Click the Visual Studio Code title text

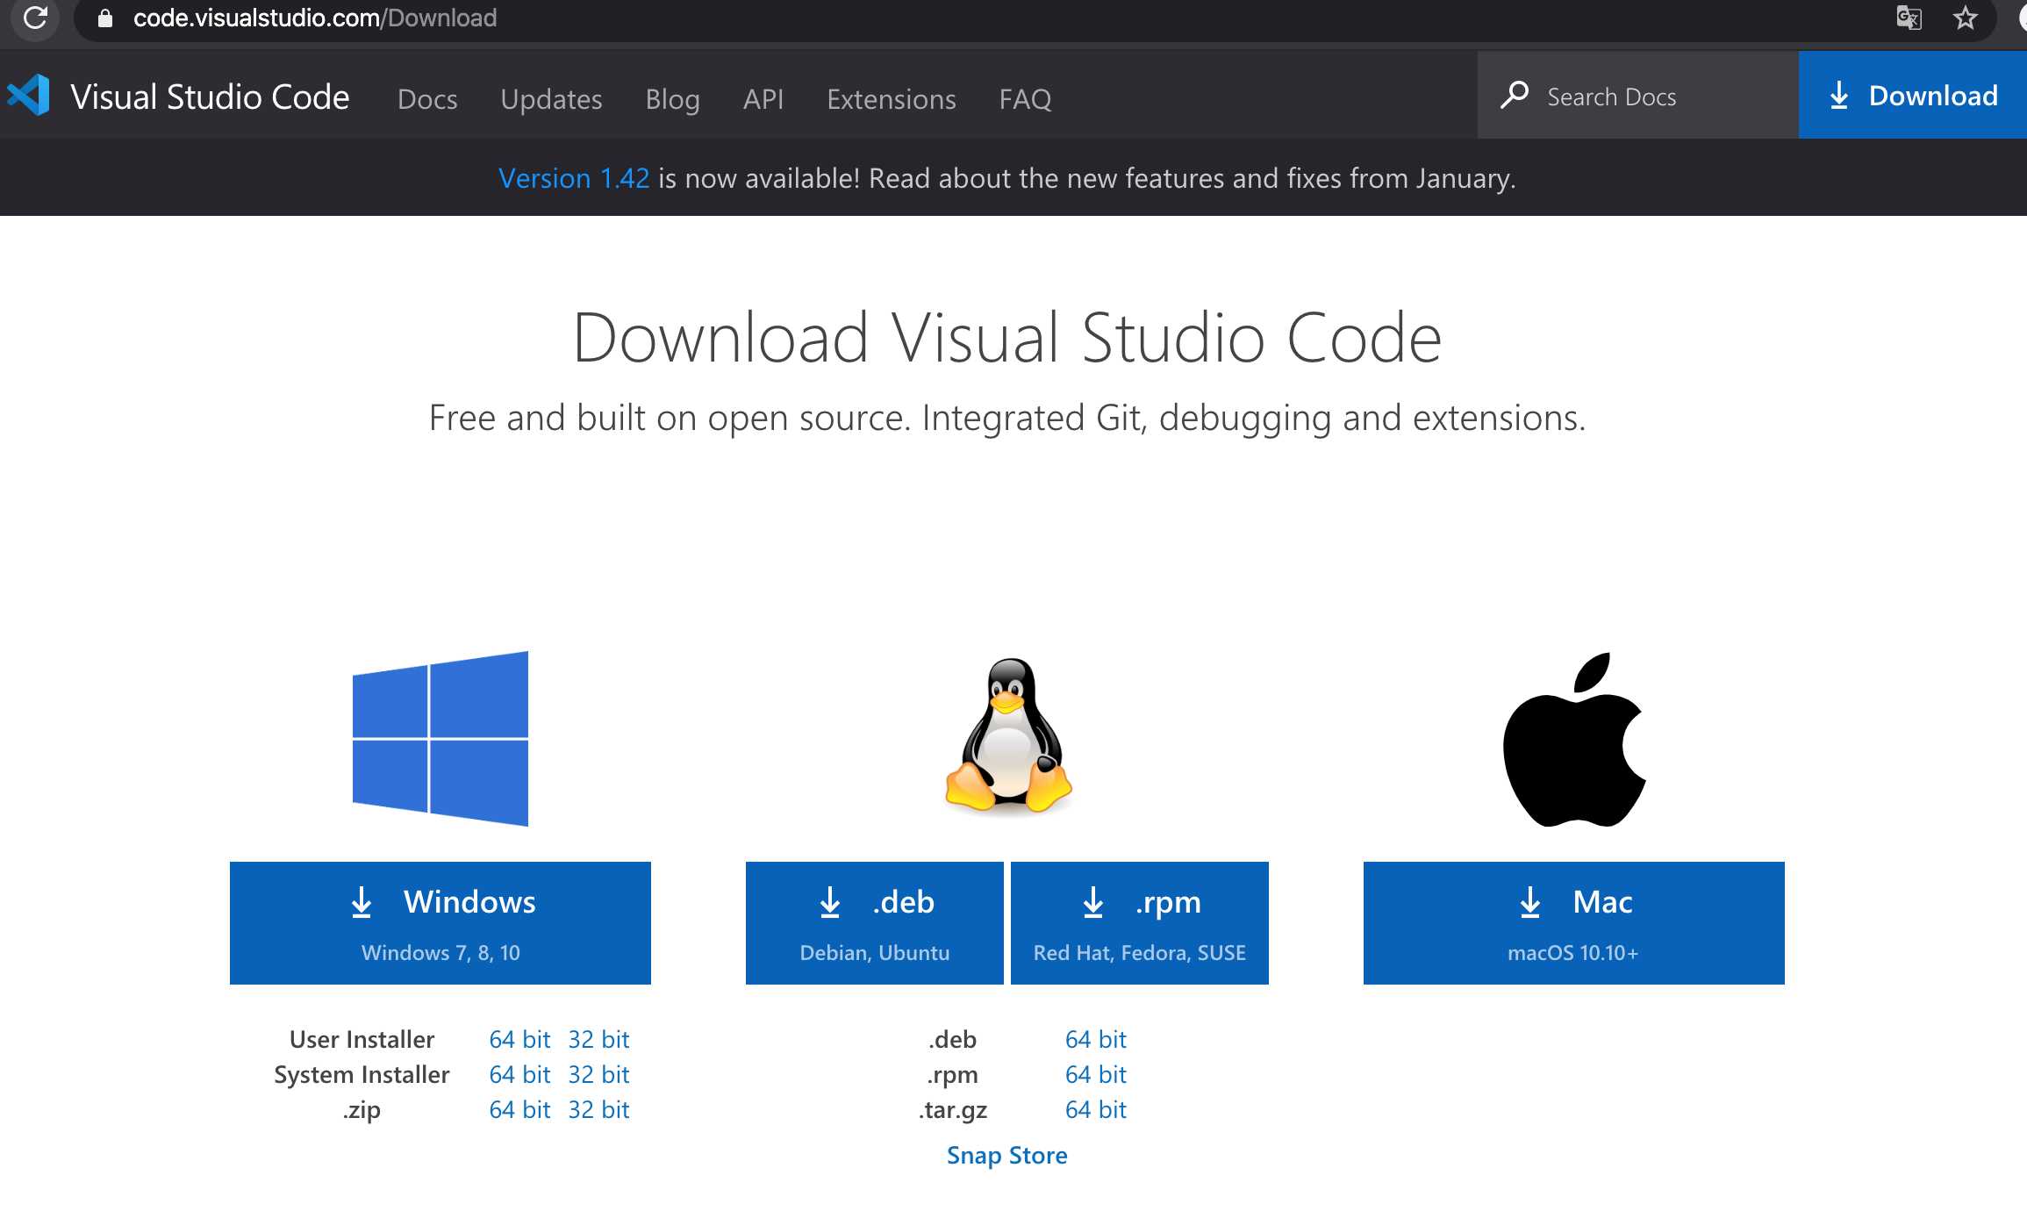210,97
